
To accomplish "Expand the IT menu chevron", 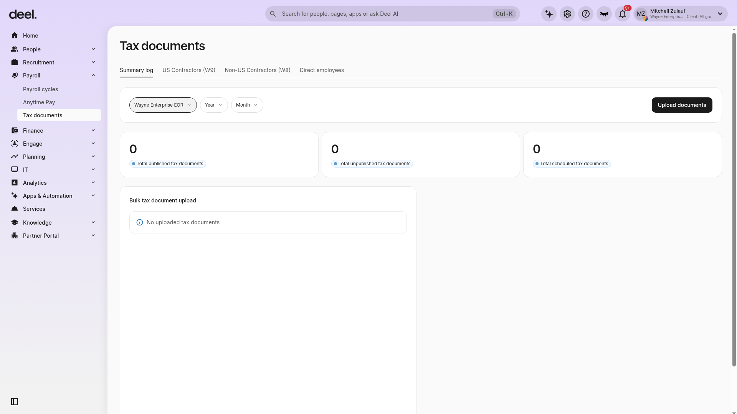I will pyautogui.click(x=93, y=169).
